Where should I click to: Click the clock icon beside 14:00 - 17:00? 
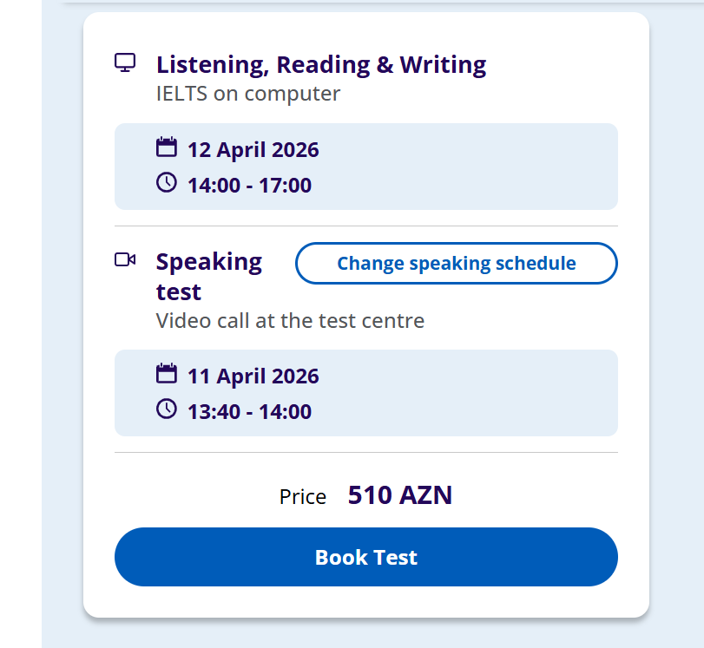(x=166, y=183)
